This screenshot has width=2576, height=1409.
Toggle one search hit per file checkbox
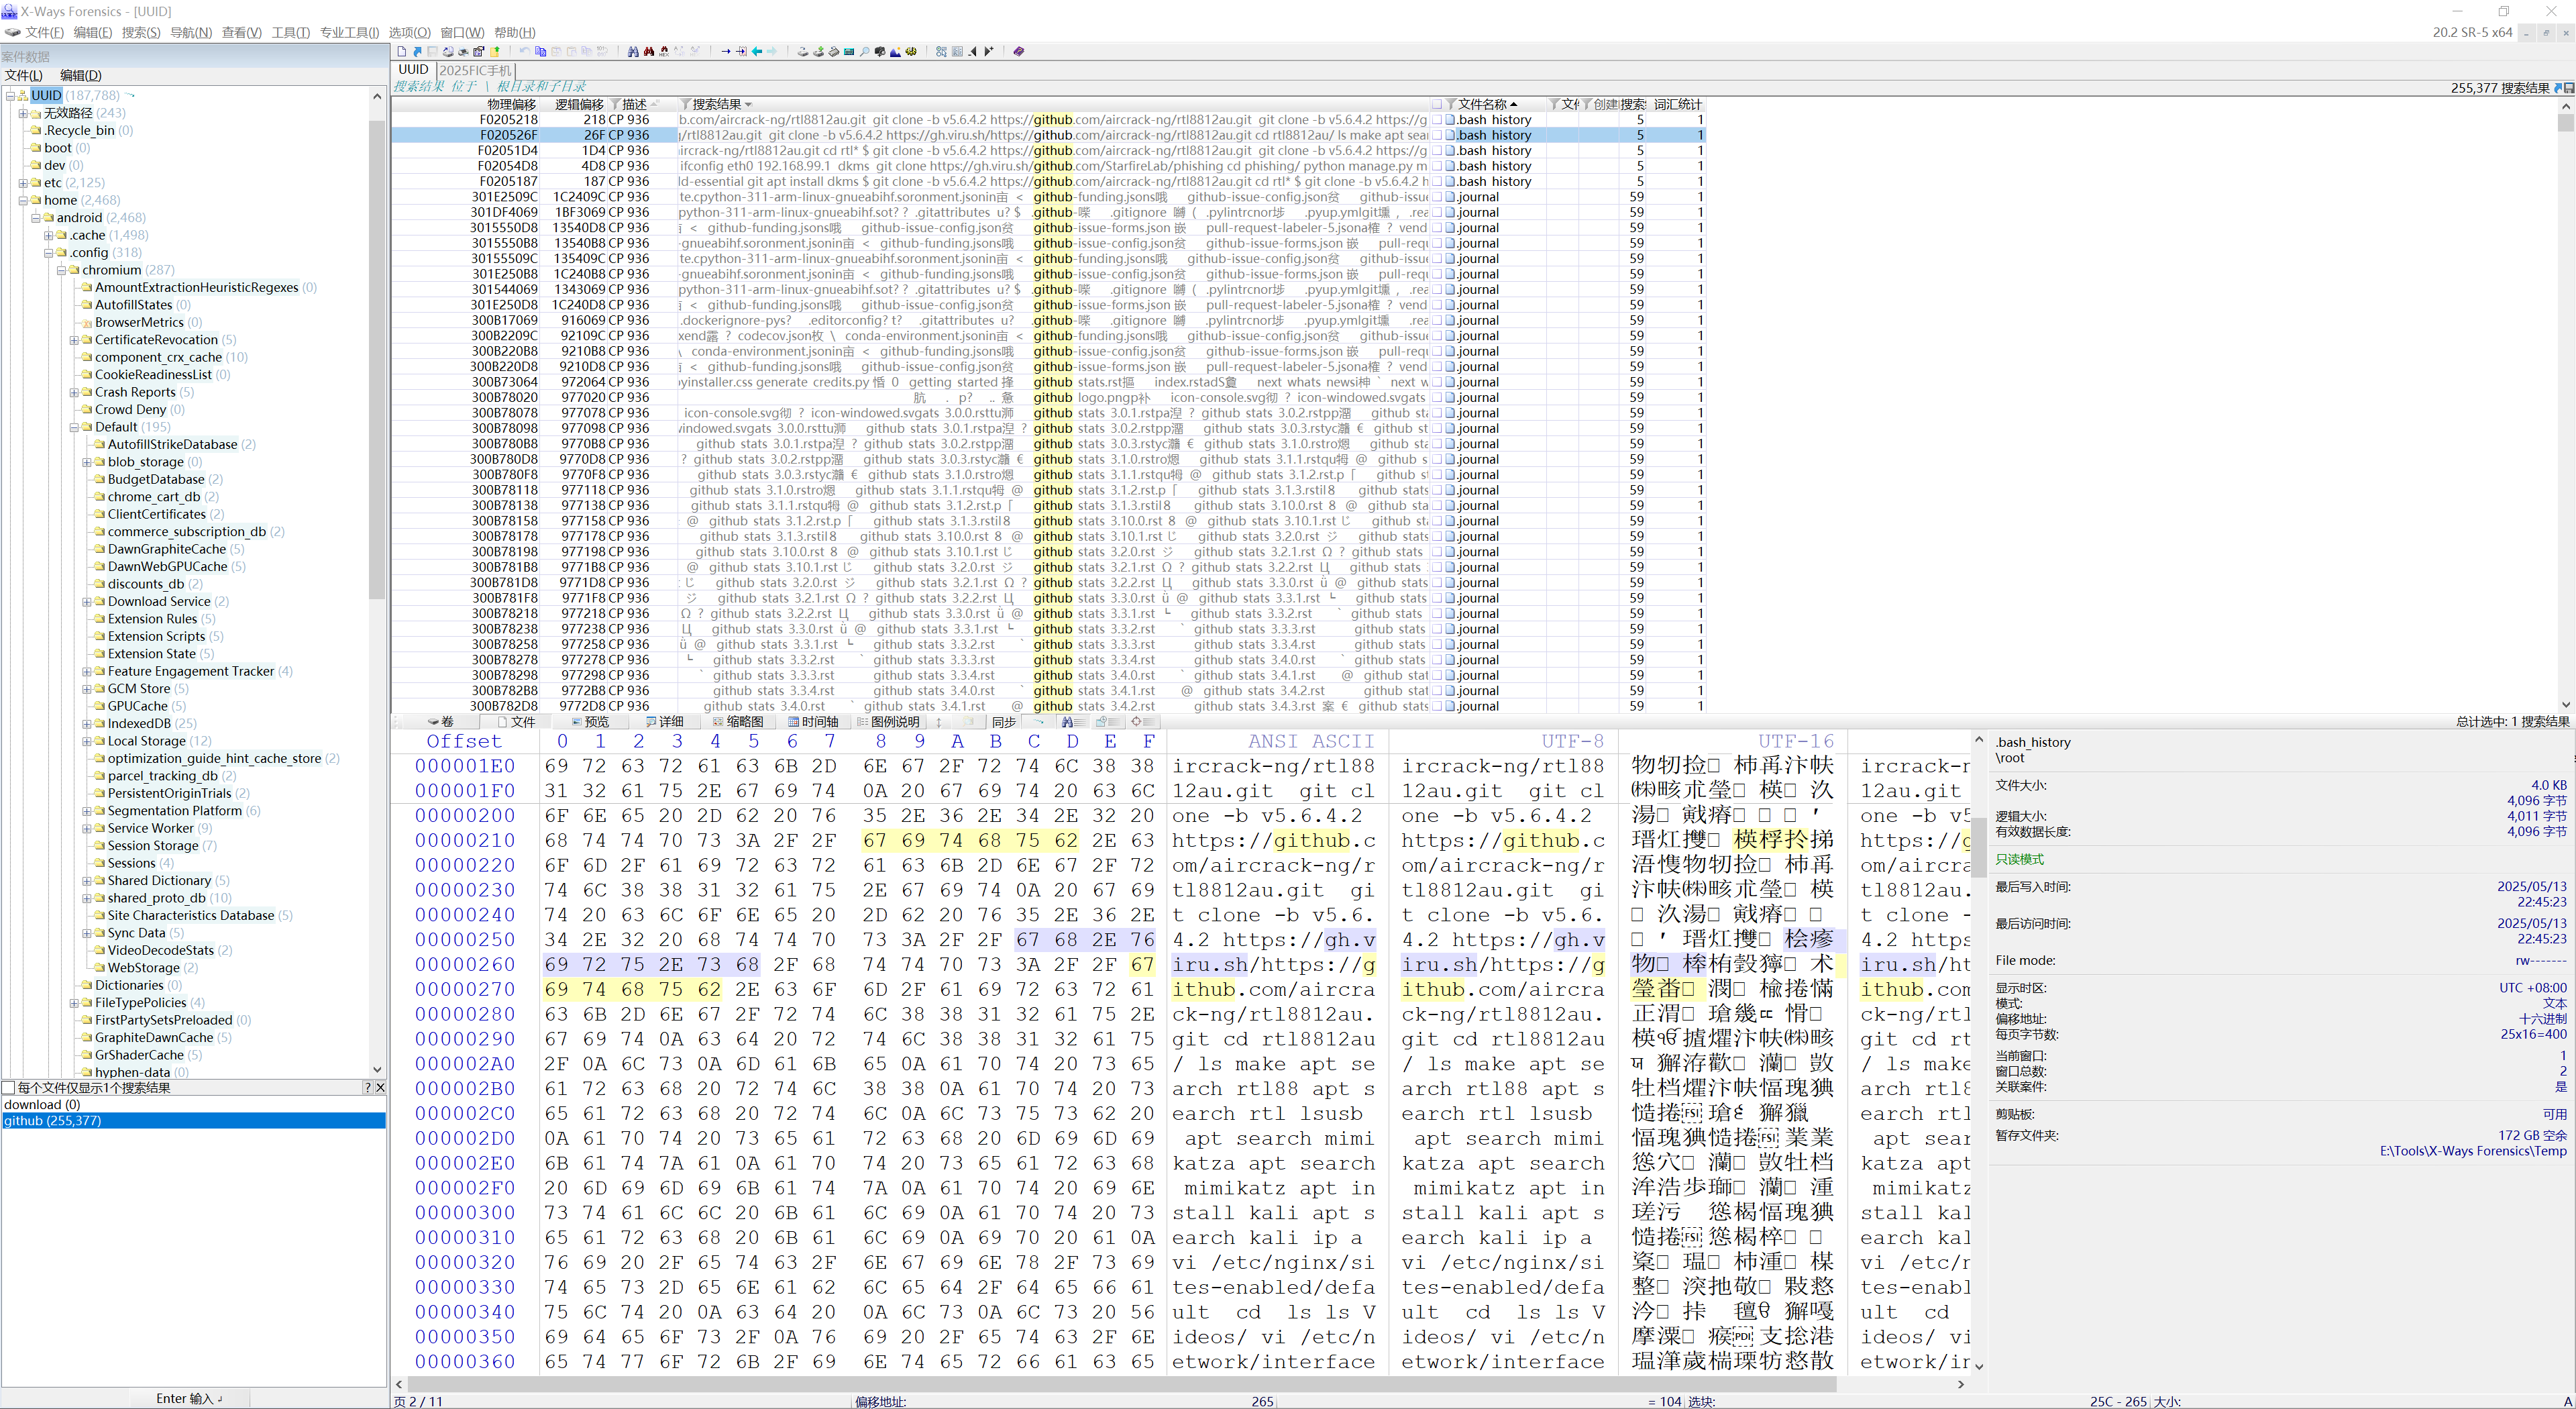(9, 1087)
